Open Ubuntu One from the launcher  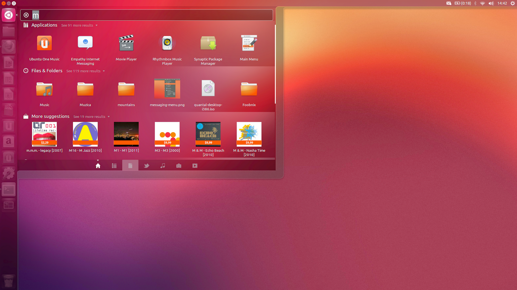(9, 126)
